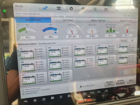140x105 pixels.
Task: Click the Module Location button
Action: click(120, 82)
